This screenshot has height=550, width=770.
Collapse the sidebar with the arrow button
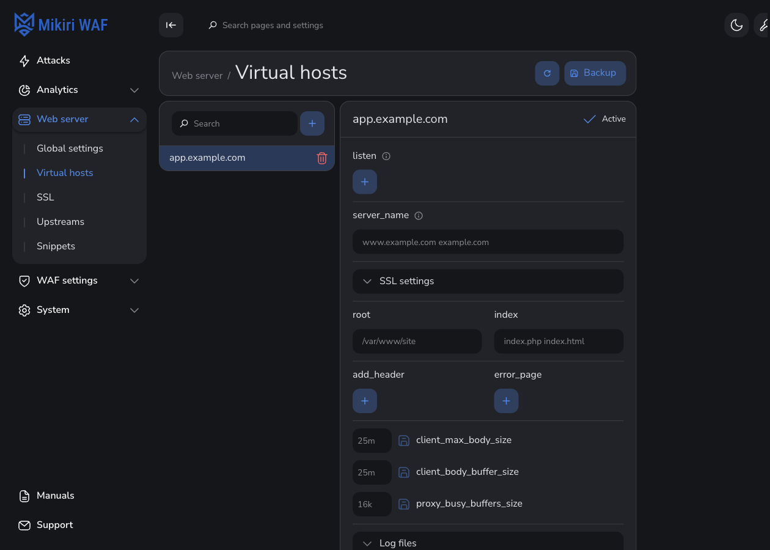[171, 25]
